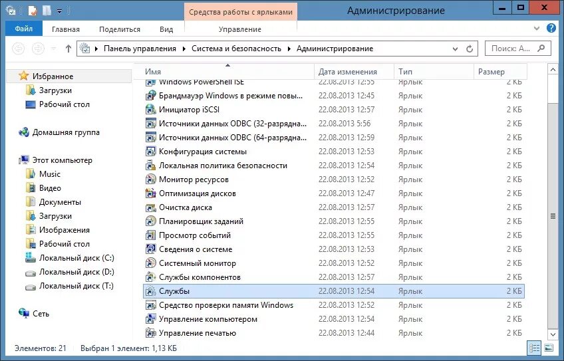Click the New folder quick access icon
Screen dimensions: 564x361
(x=47, y=11)
